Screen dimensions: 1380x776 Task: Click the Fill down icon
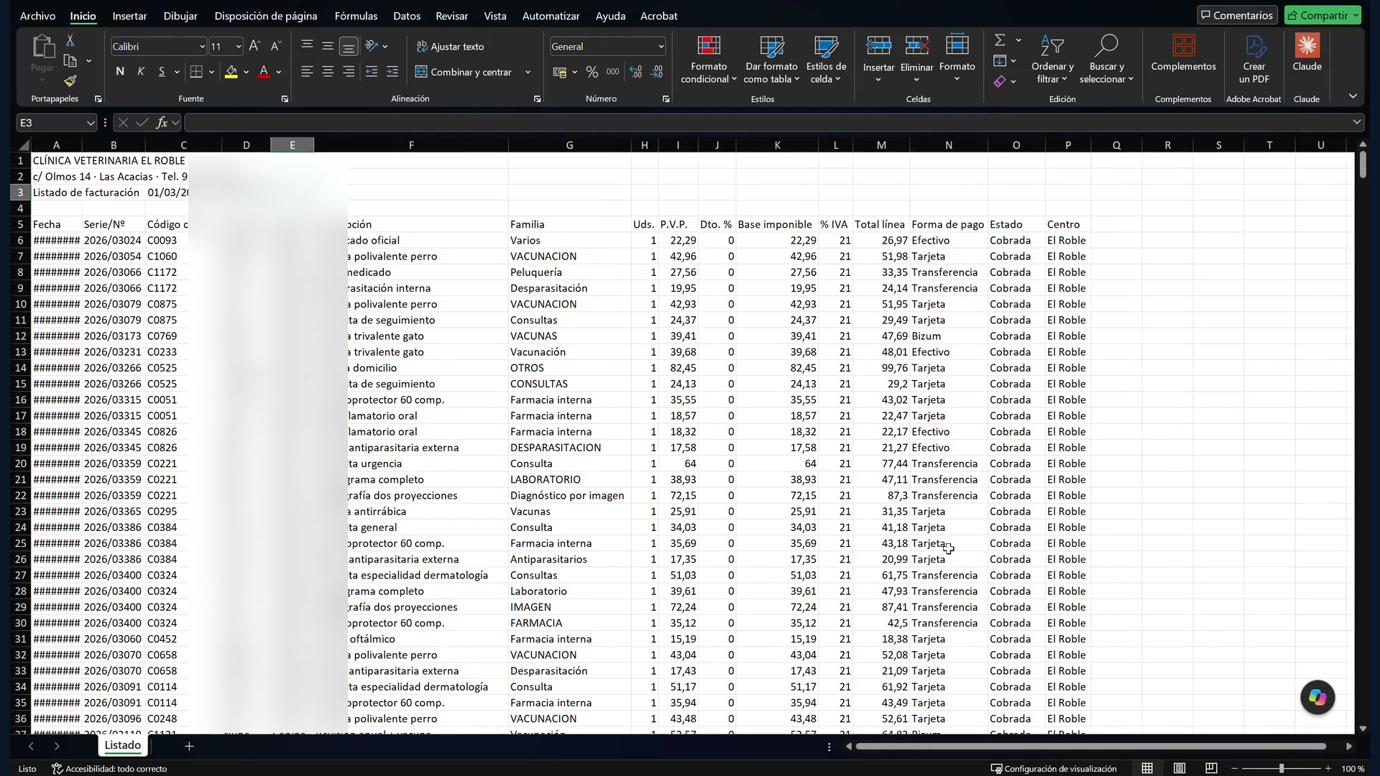(x=1000, y=61)
